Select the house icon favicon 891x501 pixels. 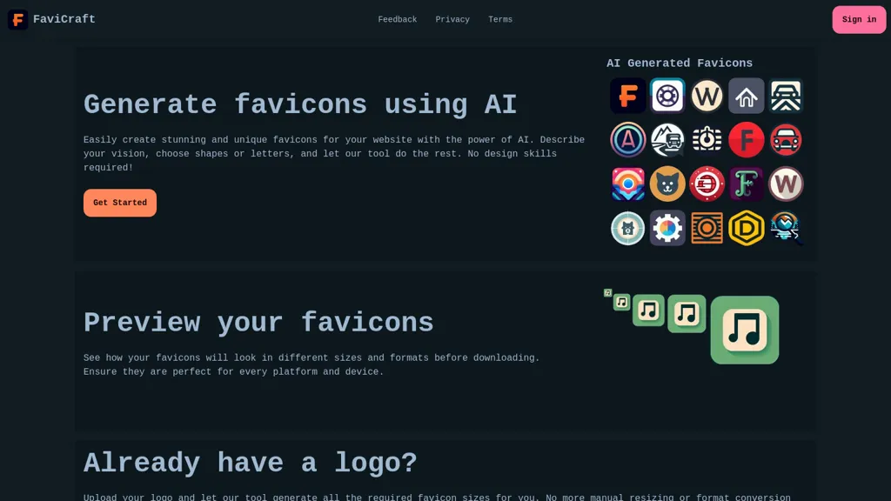(746, 96)
